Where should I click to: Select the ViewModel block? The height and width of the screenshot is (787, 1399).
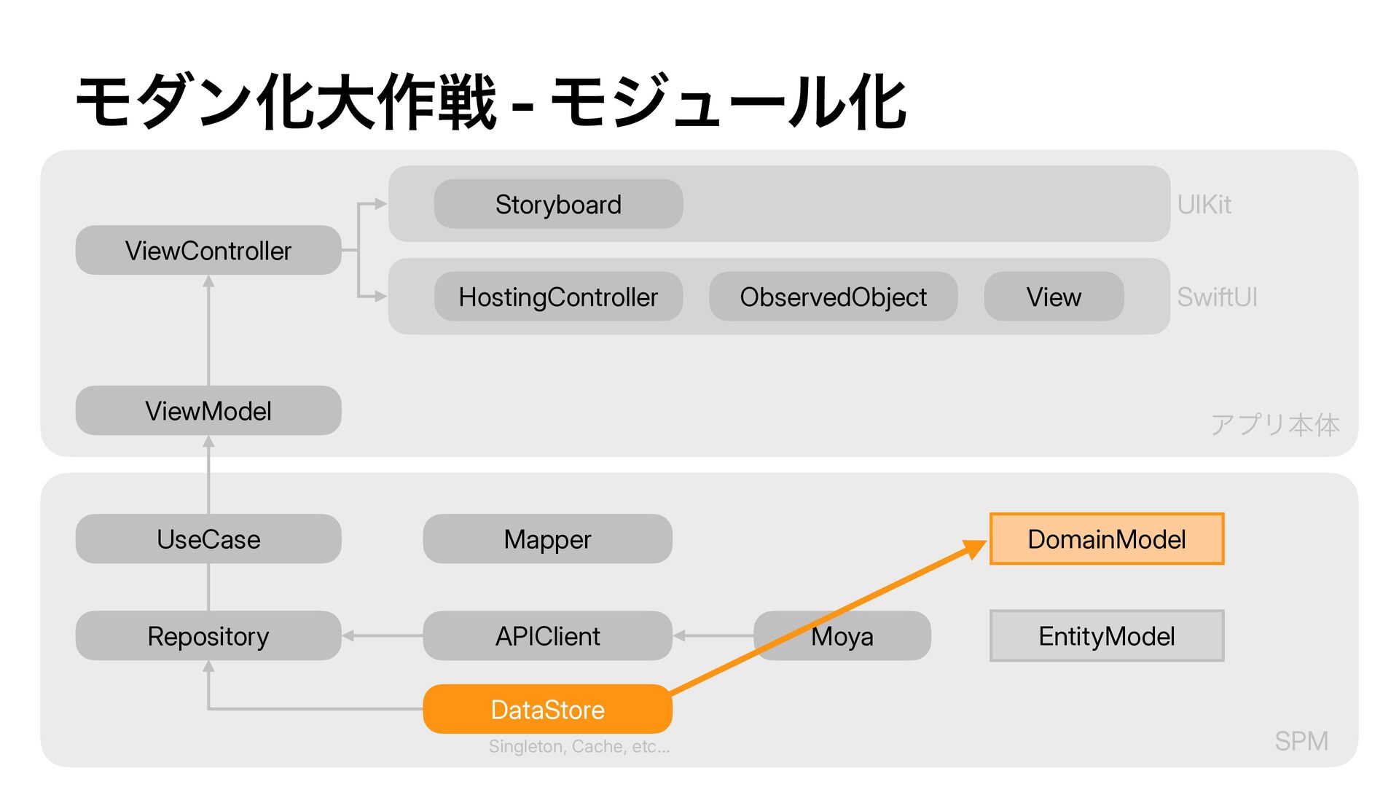pos(208,410)
